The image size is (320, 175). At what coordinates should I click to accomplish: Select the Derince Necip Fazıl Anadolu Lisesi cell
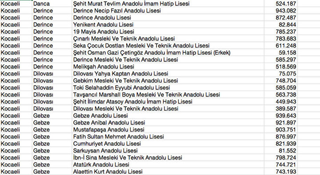pos(168,11)
